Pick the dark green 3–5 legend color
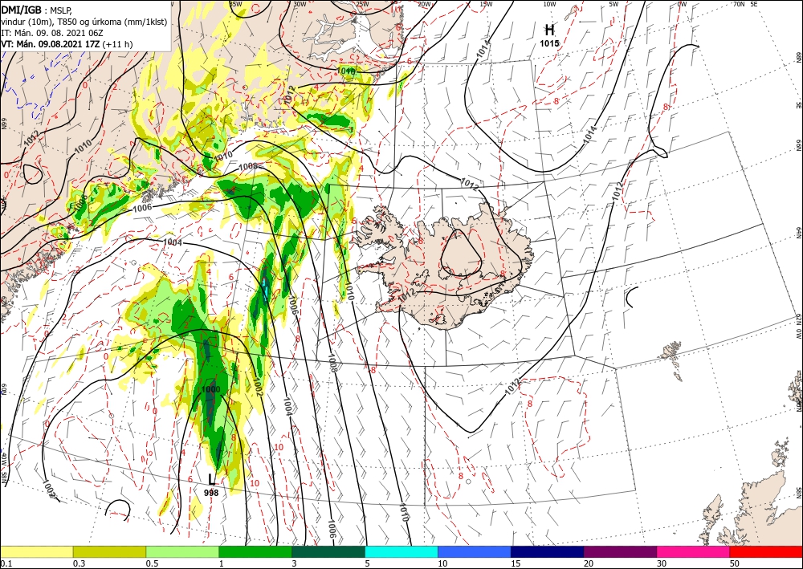This screenshot has height=569, width=803. click(328, 551)
